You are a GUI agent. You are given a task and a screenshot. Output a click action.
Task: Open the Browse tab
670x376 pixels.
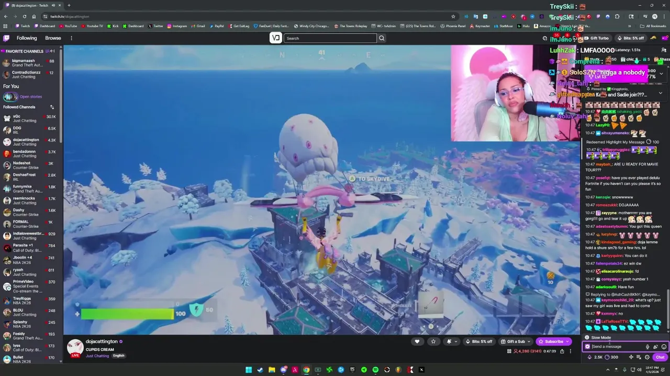53,38
